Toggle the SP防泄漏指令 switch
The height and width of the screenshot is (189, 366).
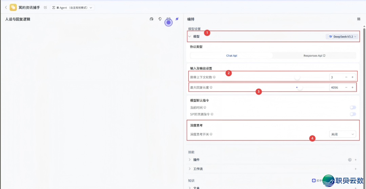click(x=353, y=114)
